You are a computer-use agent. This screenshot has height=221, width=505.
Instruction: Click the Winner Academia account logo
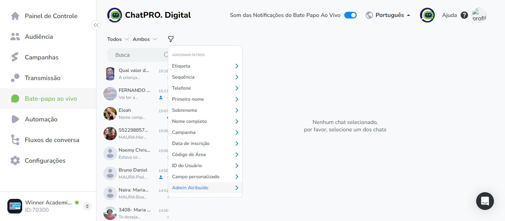(15, 206)
